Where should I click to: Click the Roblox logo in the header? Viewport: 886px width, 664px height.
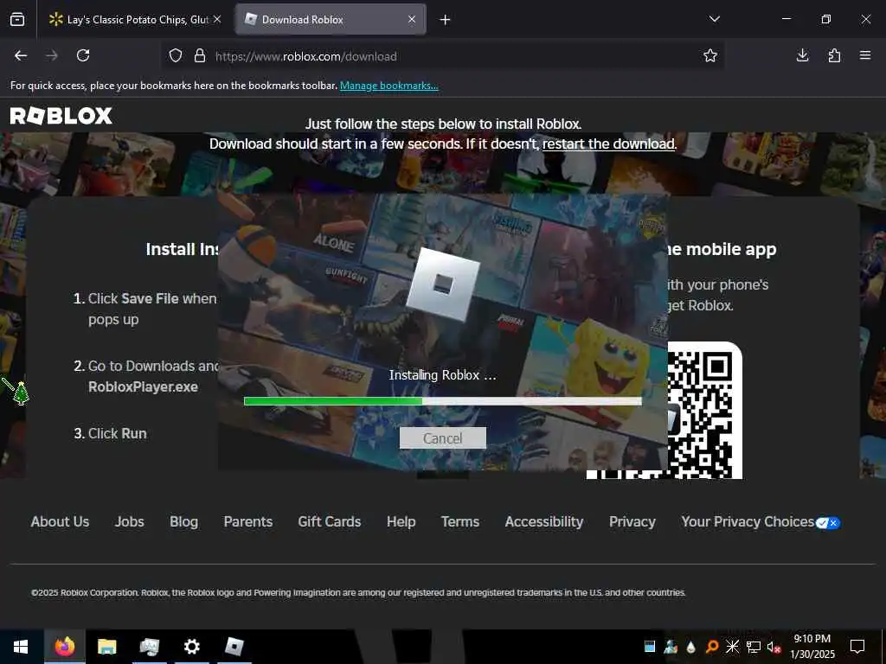[61, 116]
